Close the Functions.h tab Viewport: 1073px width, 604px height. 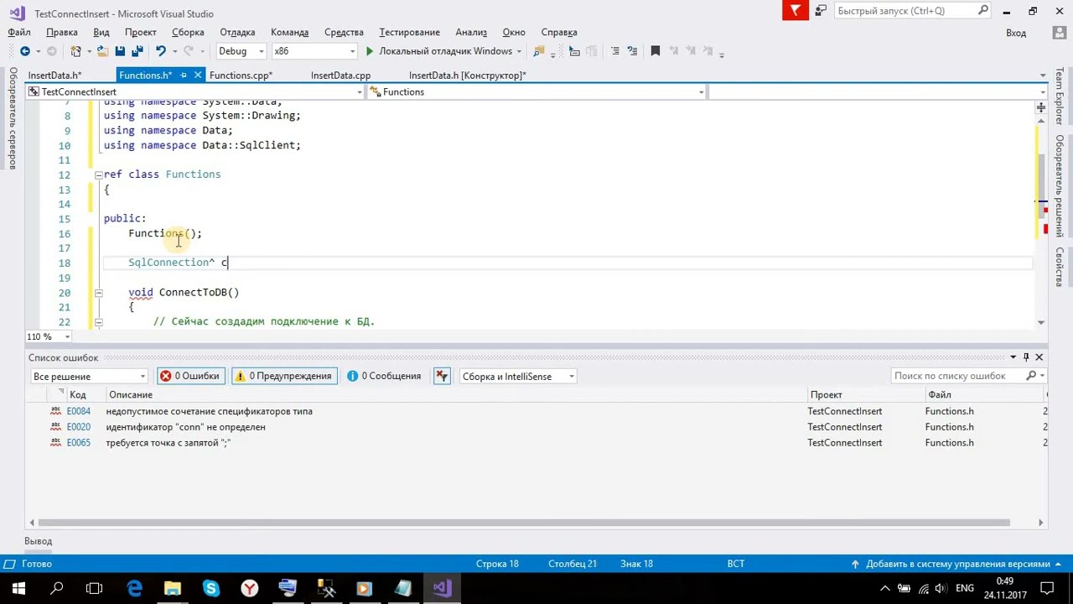[x=198, y=75]
